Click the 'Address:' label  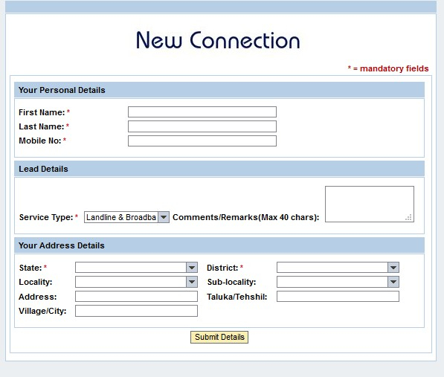(x=38, y=297)
